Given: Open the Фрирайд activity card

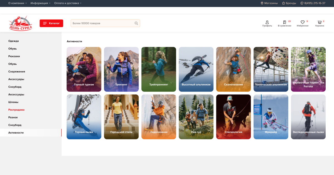Looking at the screenshot, I should coord(271,117).
